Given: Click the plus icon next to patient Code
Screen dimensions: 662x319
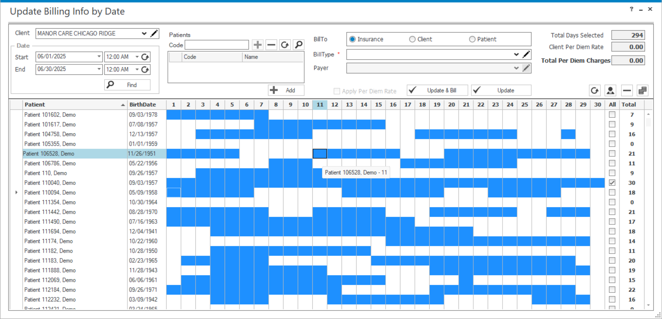Looking at the screenshot, I should click(x=258, y=45).
